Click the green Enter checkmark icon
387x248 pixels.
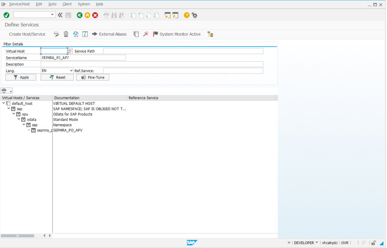[6, 15]
